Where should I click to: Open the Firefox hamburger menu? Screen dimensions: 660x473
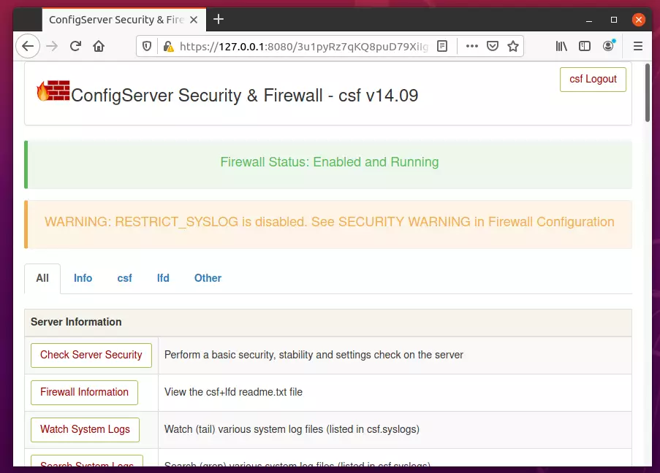pyautogui.click(x=638, y=46)
